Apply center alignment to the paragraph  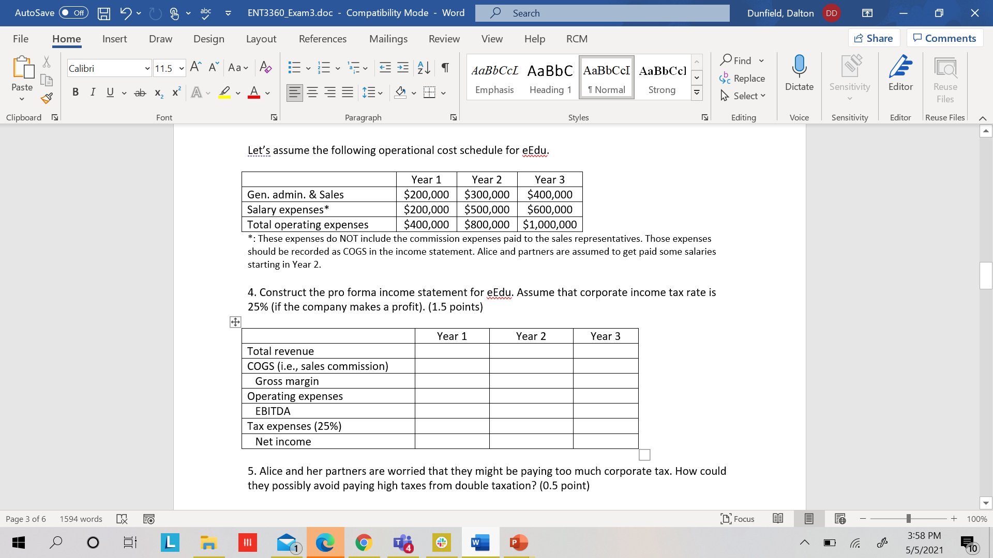pyautogui.click(x=312, y=92)
